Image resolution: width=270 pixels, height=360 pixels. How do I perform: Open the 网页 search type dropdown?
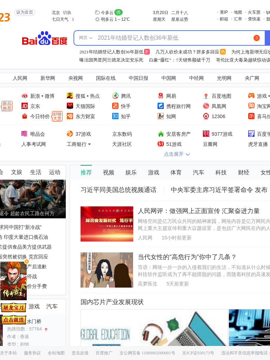point(86,38)
